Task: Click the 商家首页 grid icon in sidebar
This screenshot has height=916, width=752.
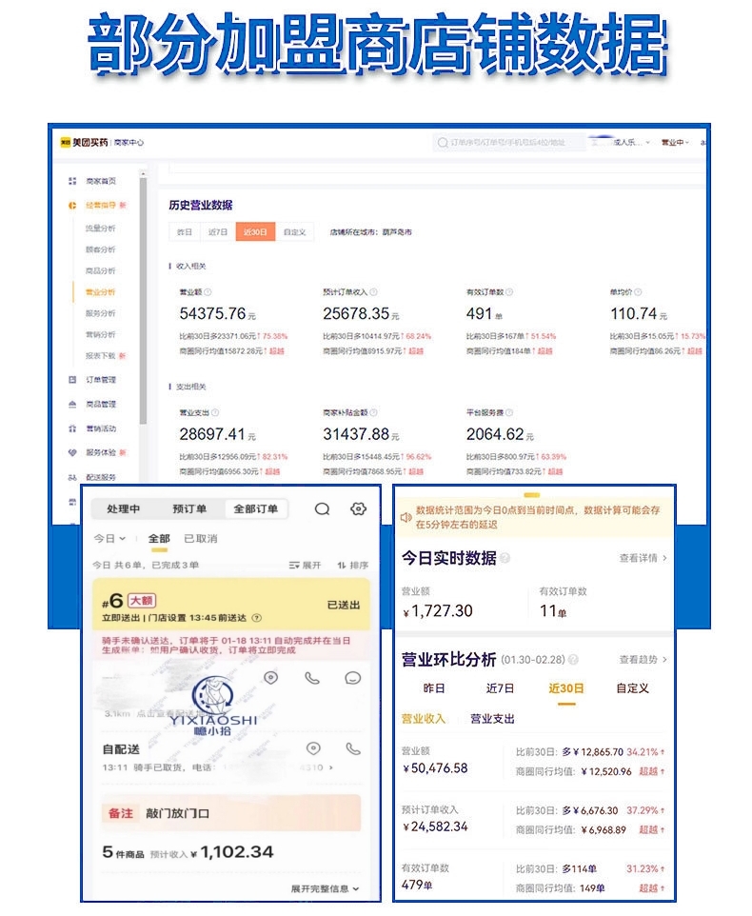Action: coord(72,181)
